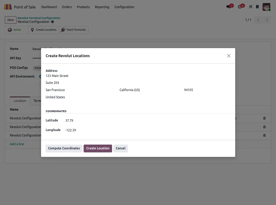The height and width of the screenshot is (205, 276).
Task: Delete the third Revolut Configuration row
Action: (264, 136)
